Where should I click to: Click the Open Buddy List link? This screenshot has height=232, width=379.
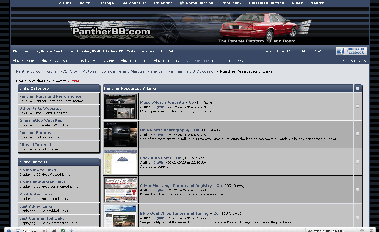[x=354, y=61]
